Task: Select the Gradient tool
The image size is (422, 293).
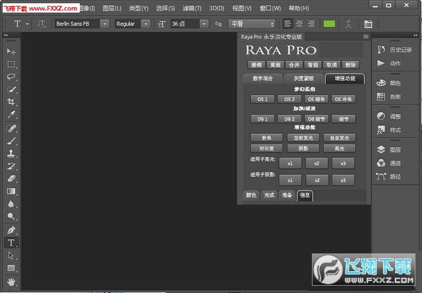Action: (11, 191)
